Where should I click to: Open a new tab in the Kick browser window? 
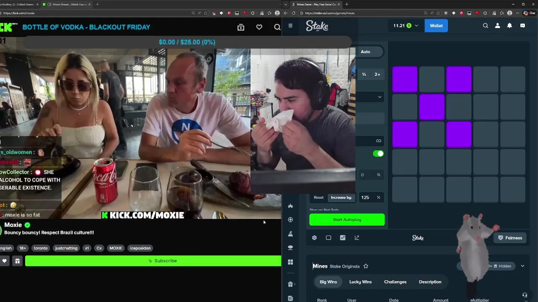(x=97, y=4)
